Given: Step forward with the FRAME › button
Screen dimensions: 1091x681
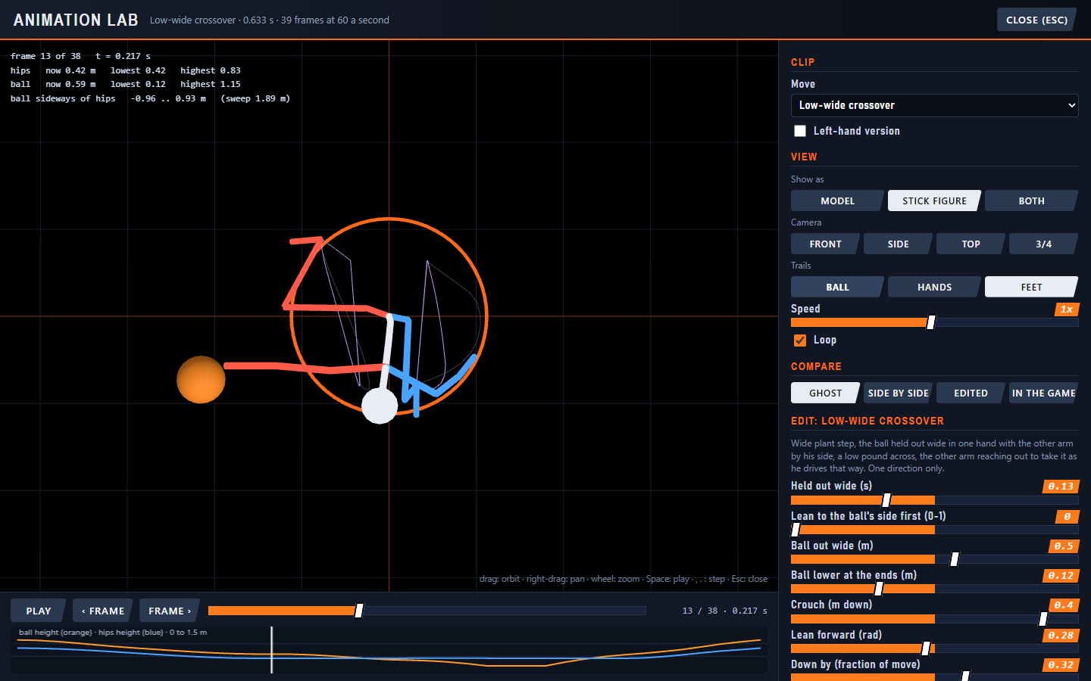Looking at the screenshot, I should [x=170, y=611].
